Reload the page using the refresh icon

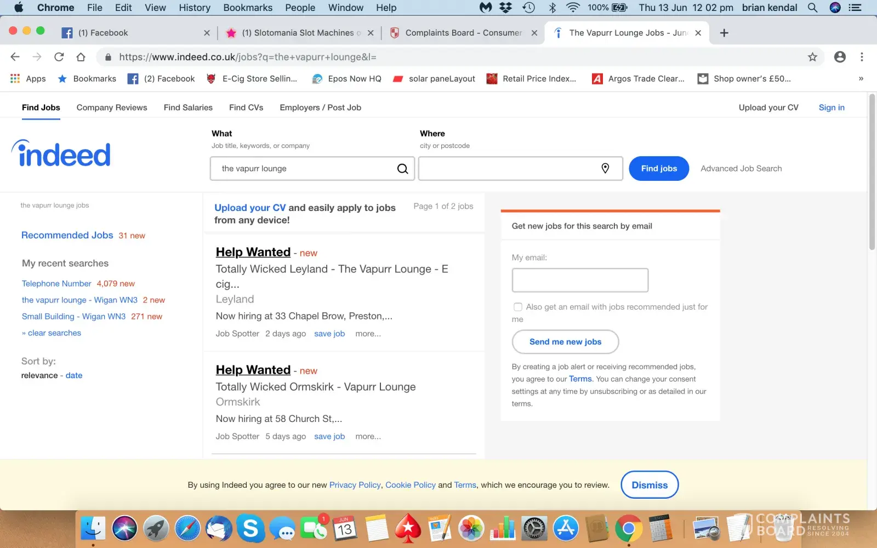pyautogui.click(x=59, y=57)
